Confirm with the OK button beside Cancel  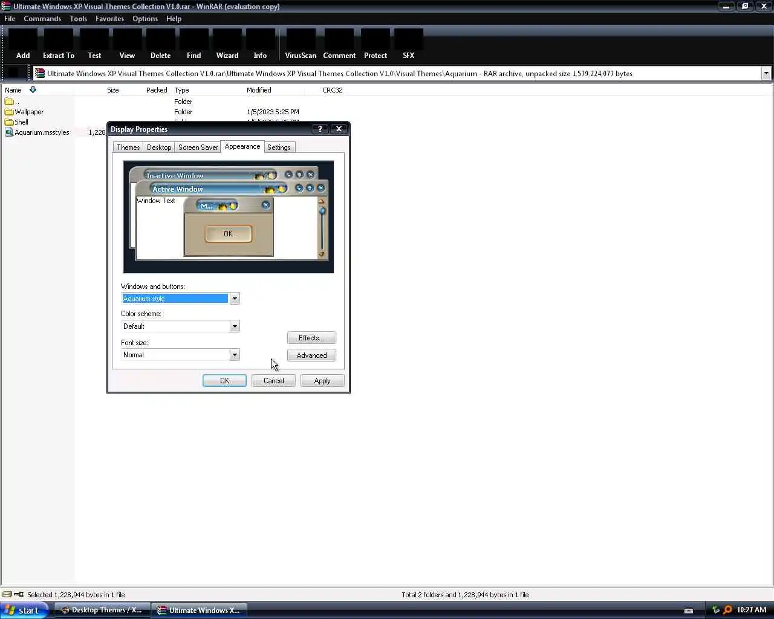tap(224, 381)
